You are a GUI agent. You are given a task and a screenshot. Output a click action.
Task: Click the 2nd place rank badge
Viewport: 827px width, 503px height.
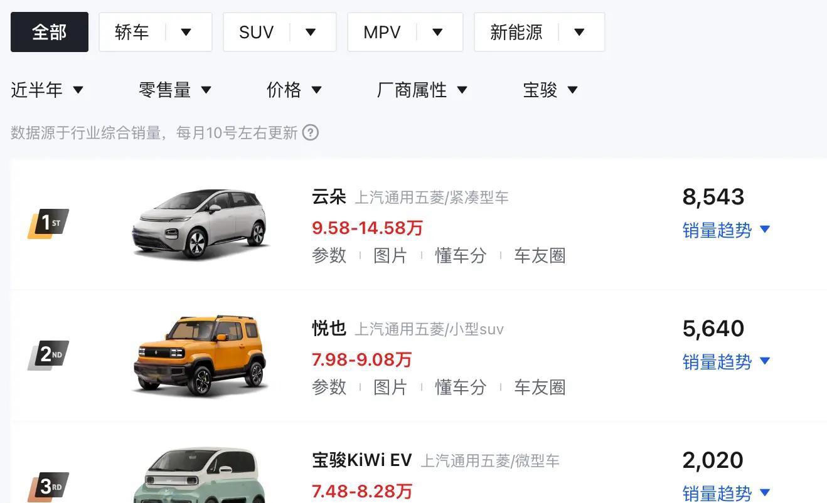48,355
